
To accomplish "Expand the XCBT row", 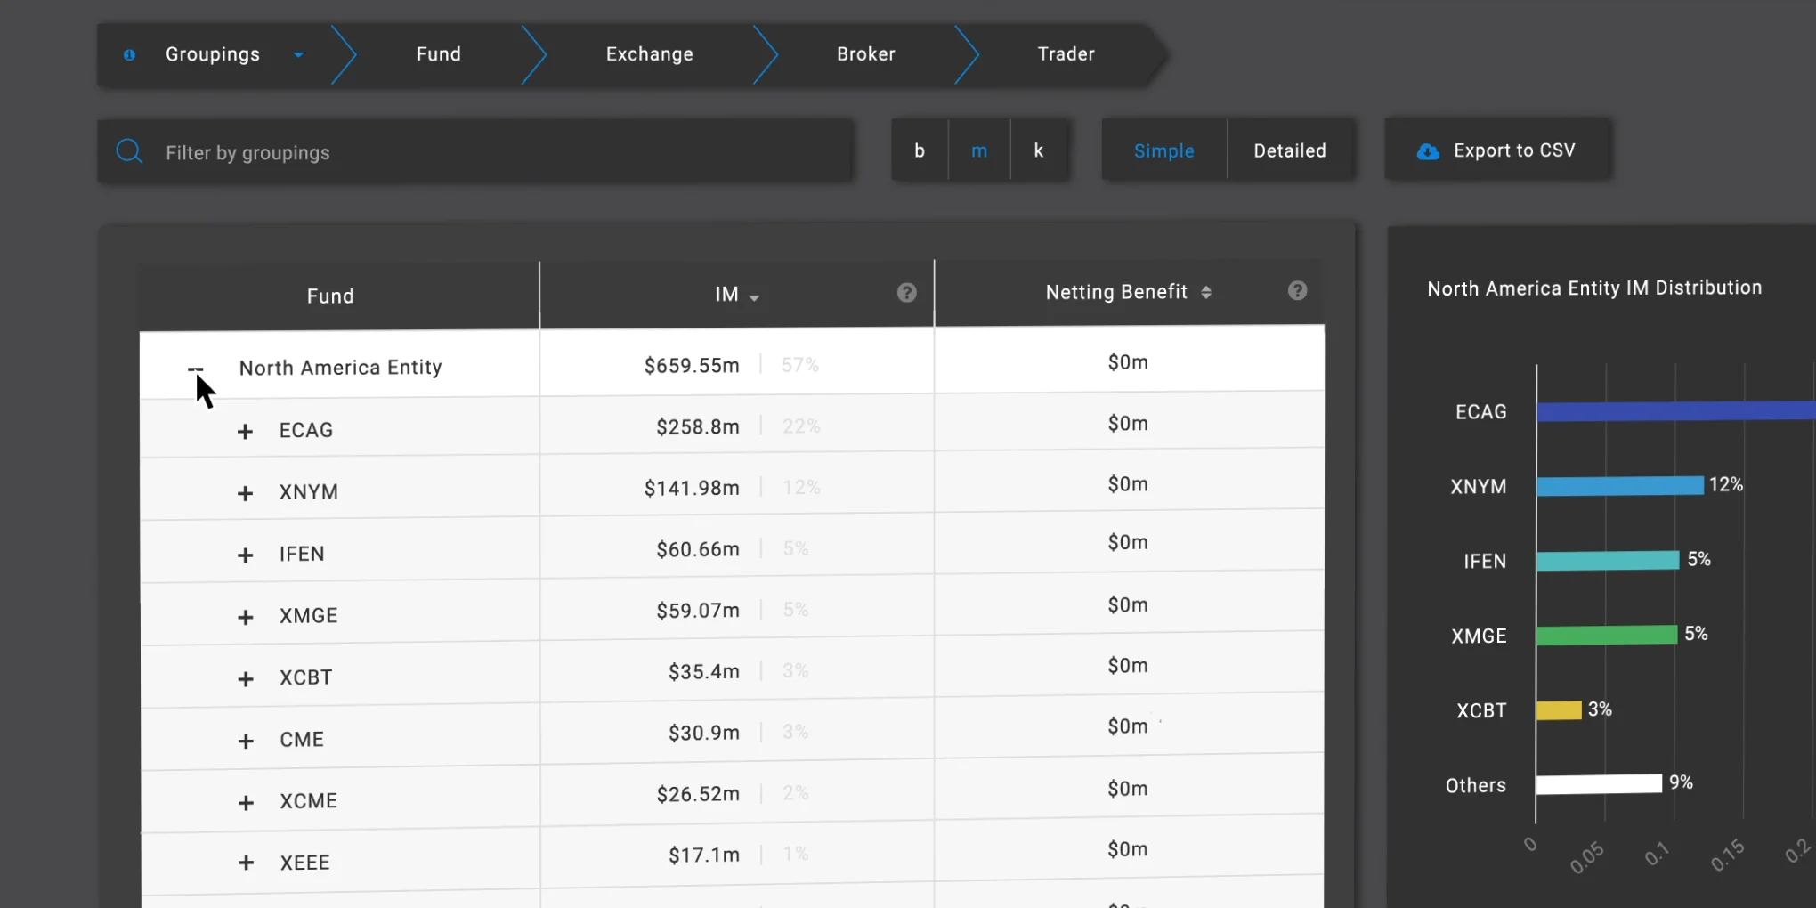I will [246, 679].
